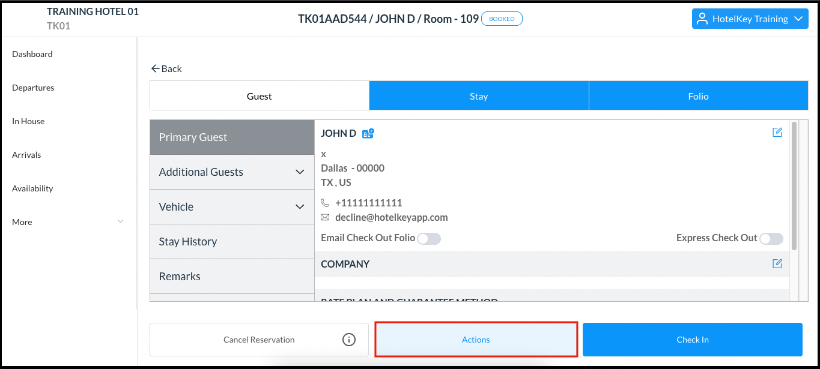This screenshot has height=369, width=820.
Task: Click the edit icon in the COMPANY section
Action: 777,263
